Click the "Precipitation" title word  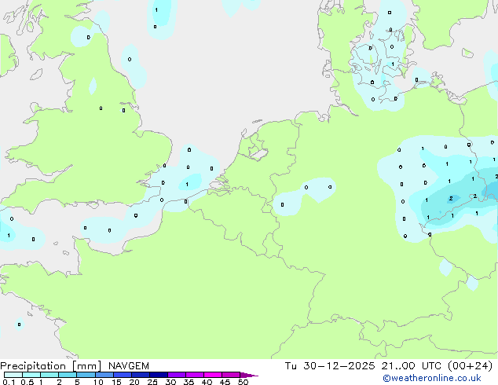click(x=33, y=366)
